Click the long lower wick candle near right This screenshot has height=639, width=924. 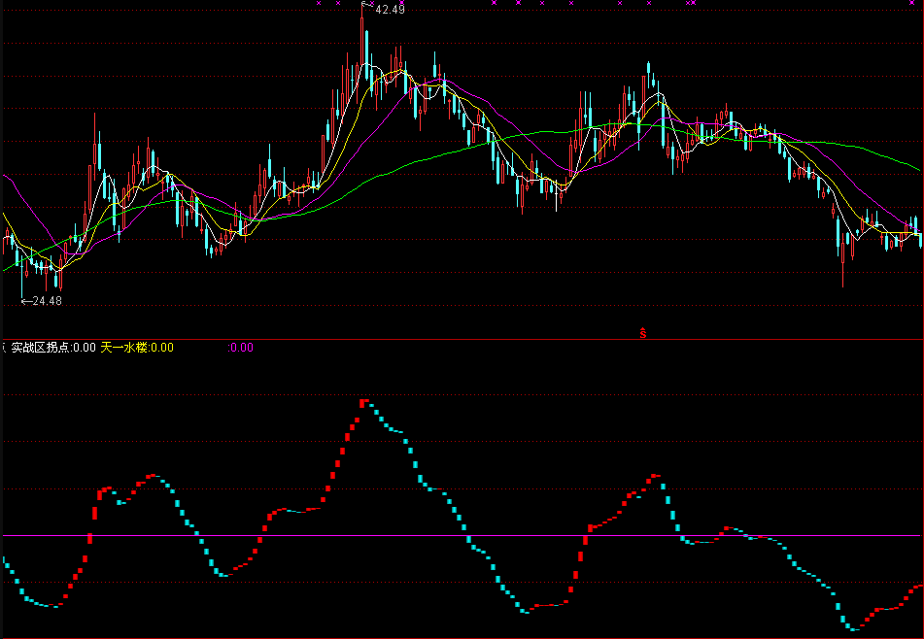click(842, 267)
